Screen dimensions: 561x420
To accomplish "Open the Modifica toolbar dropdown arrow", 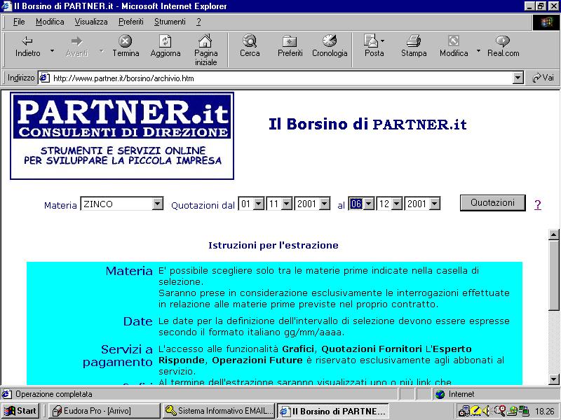I will 479,51.
